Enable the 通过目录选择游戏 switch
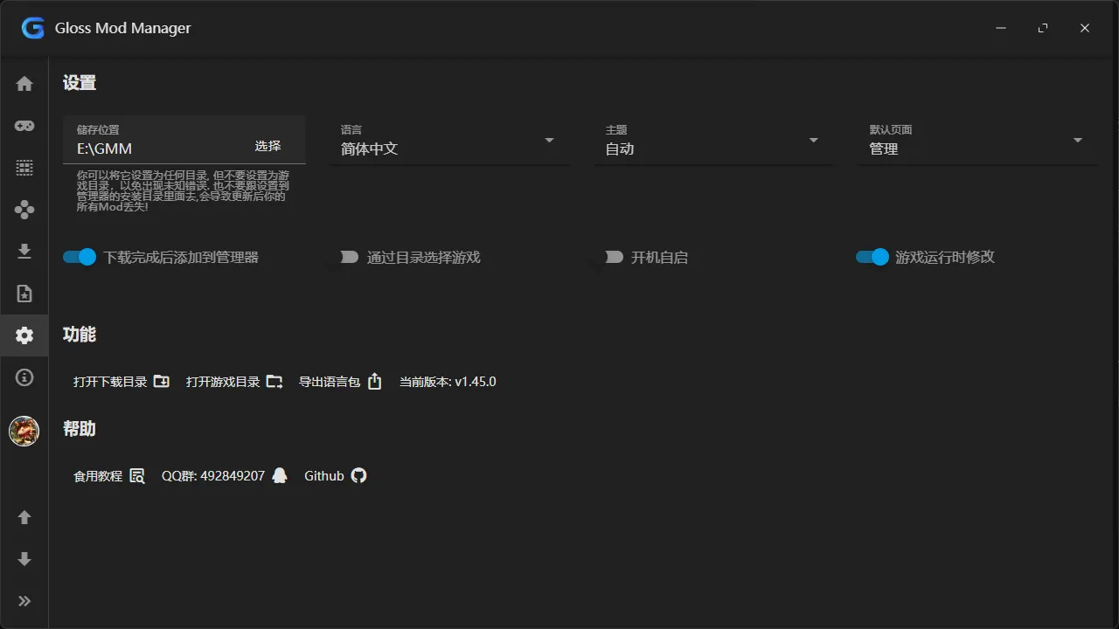 [x=349, y=257]
